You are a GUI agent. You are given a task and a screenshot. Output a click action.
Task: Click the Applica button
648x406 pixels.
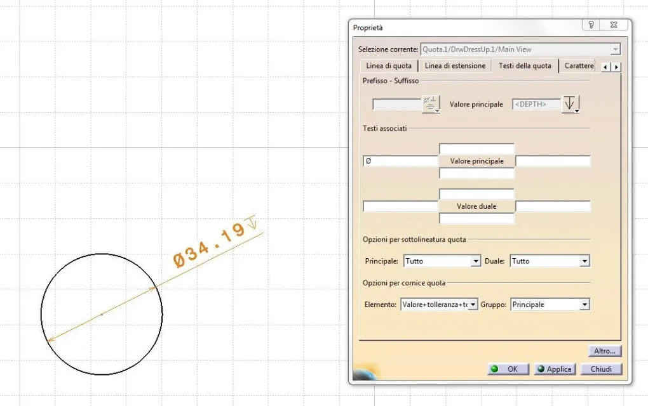[553, 369]
